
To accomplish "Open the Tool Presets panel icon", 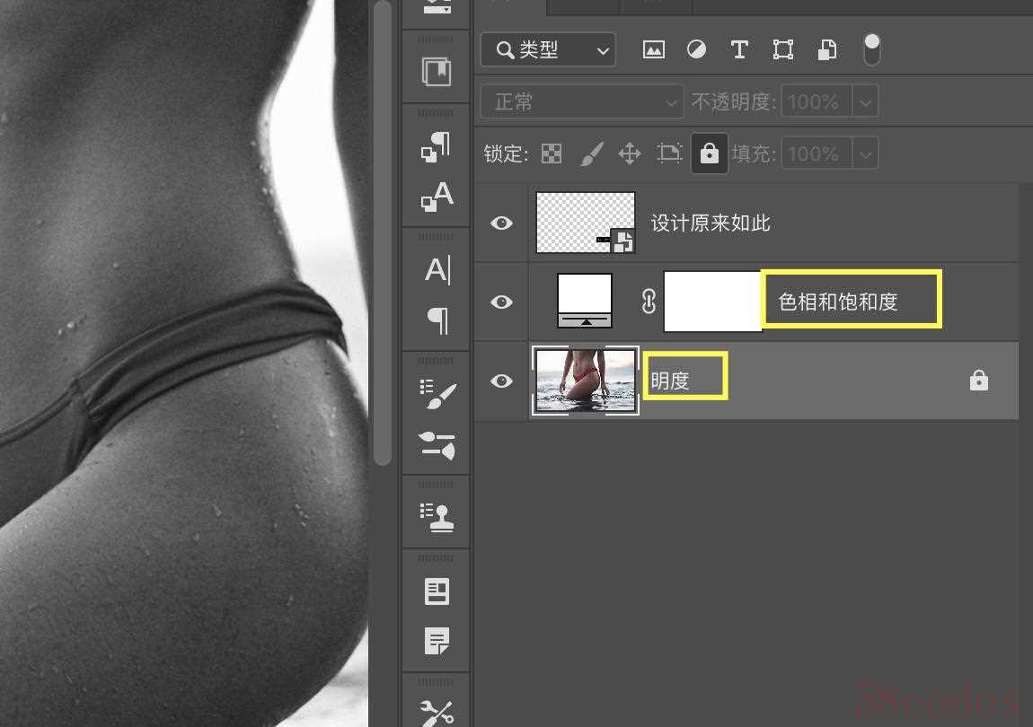I will point(437,713).
